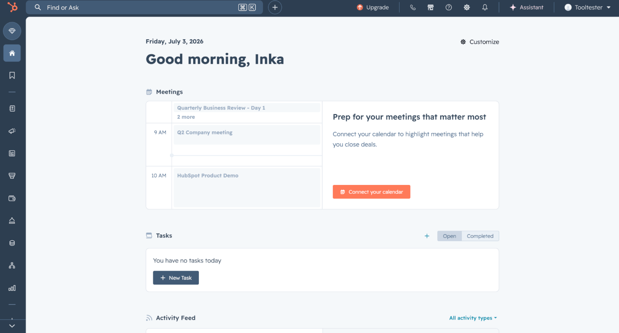The height and width of the screenshot is (333, 619).
Task: Click the circular plus create button
Action: (x=275, y=8)
